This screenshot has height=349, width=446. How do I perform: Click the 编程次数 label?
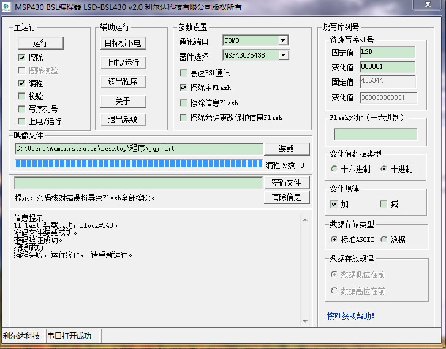pos(281,165)
